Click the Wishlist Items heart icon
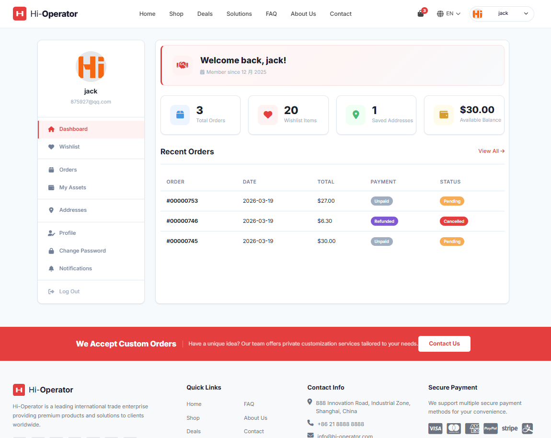551x438 pixels. click(x=267, y=115)
